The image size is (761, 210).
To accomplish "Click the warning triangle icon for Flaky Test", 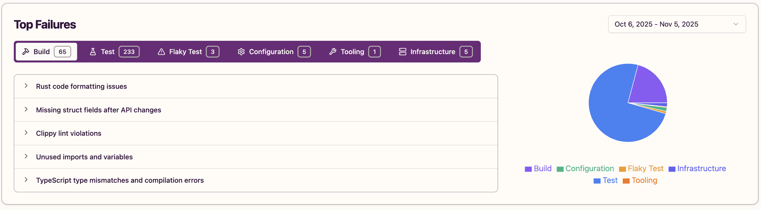I will pyautogui.click(x=161, y=52).
